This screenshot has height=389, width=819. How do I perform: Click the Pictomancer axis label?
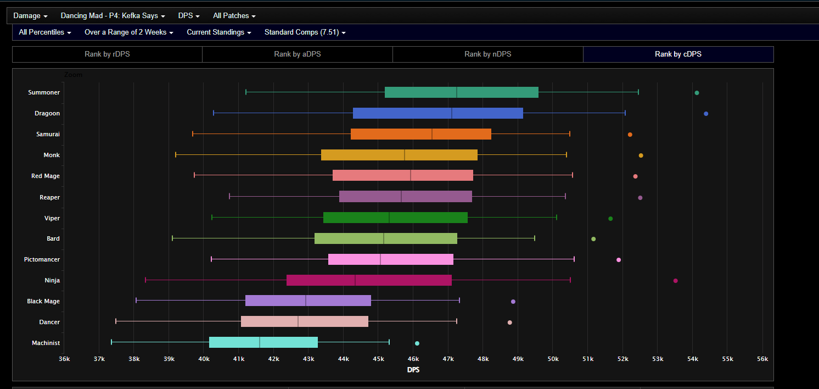pos(42,259)
